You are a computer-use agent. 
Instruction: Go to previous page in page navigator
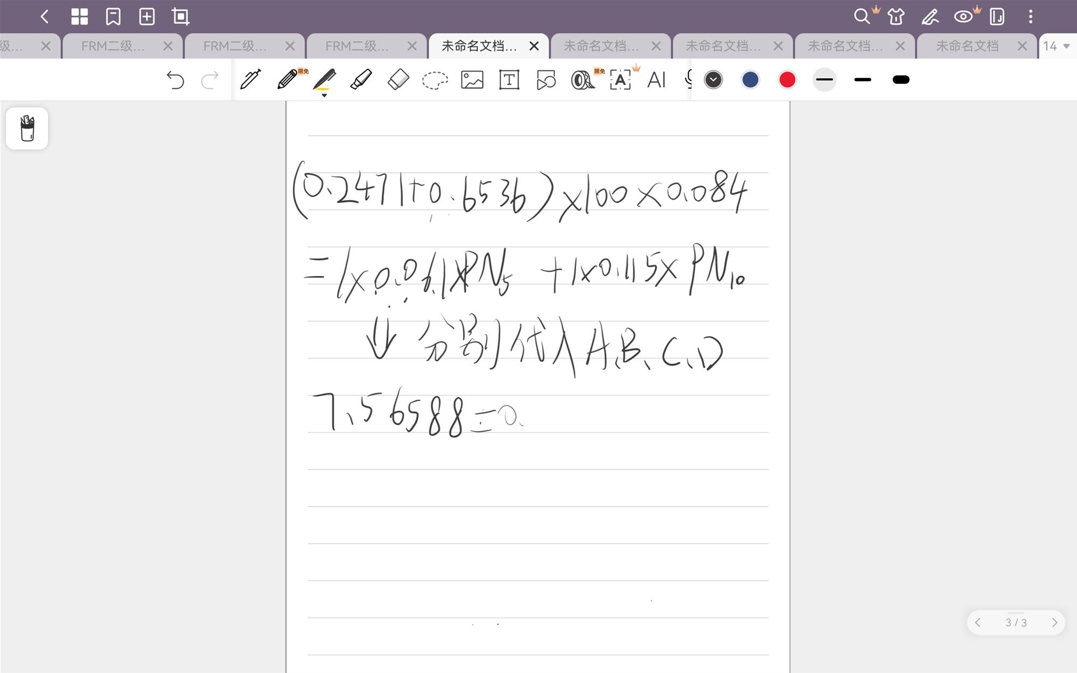977,622
